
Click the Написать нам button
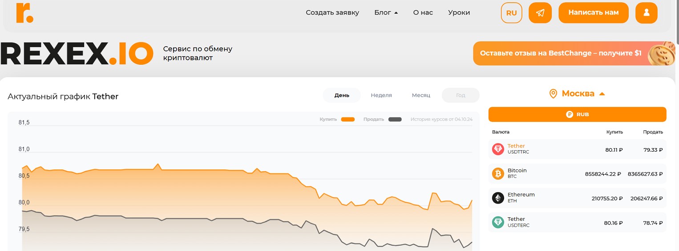tap(594, 13)
